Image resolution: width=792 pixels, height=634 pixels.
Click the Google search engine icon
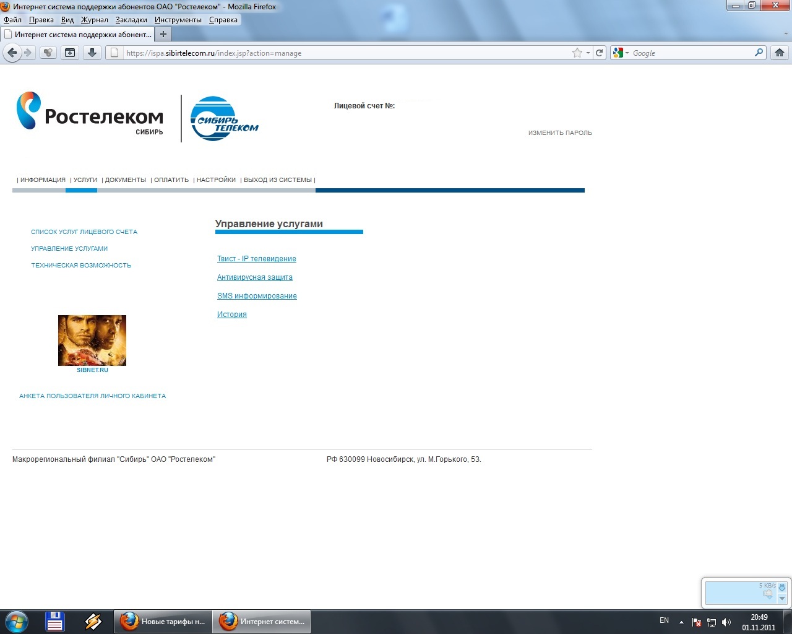[618, 53]
